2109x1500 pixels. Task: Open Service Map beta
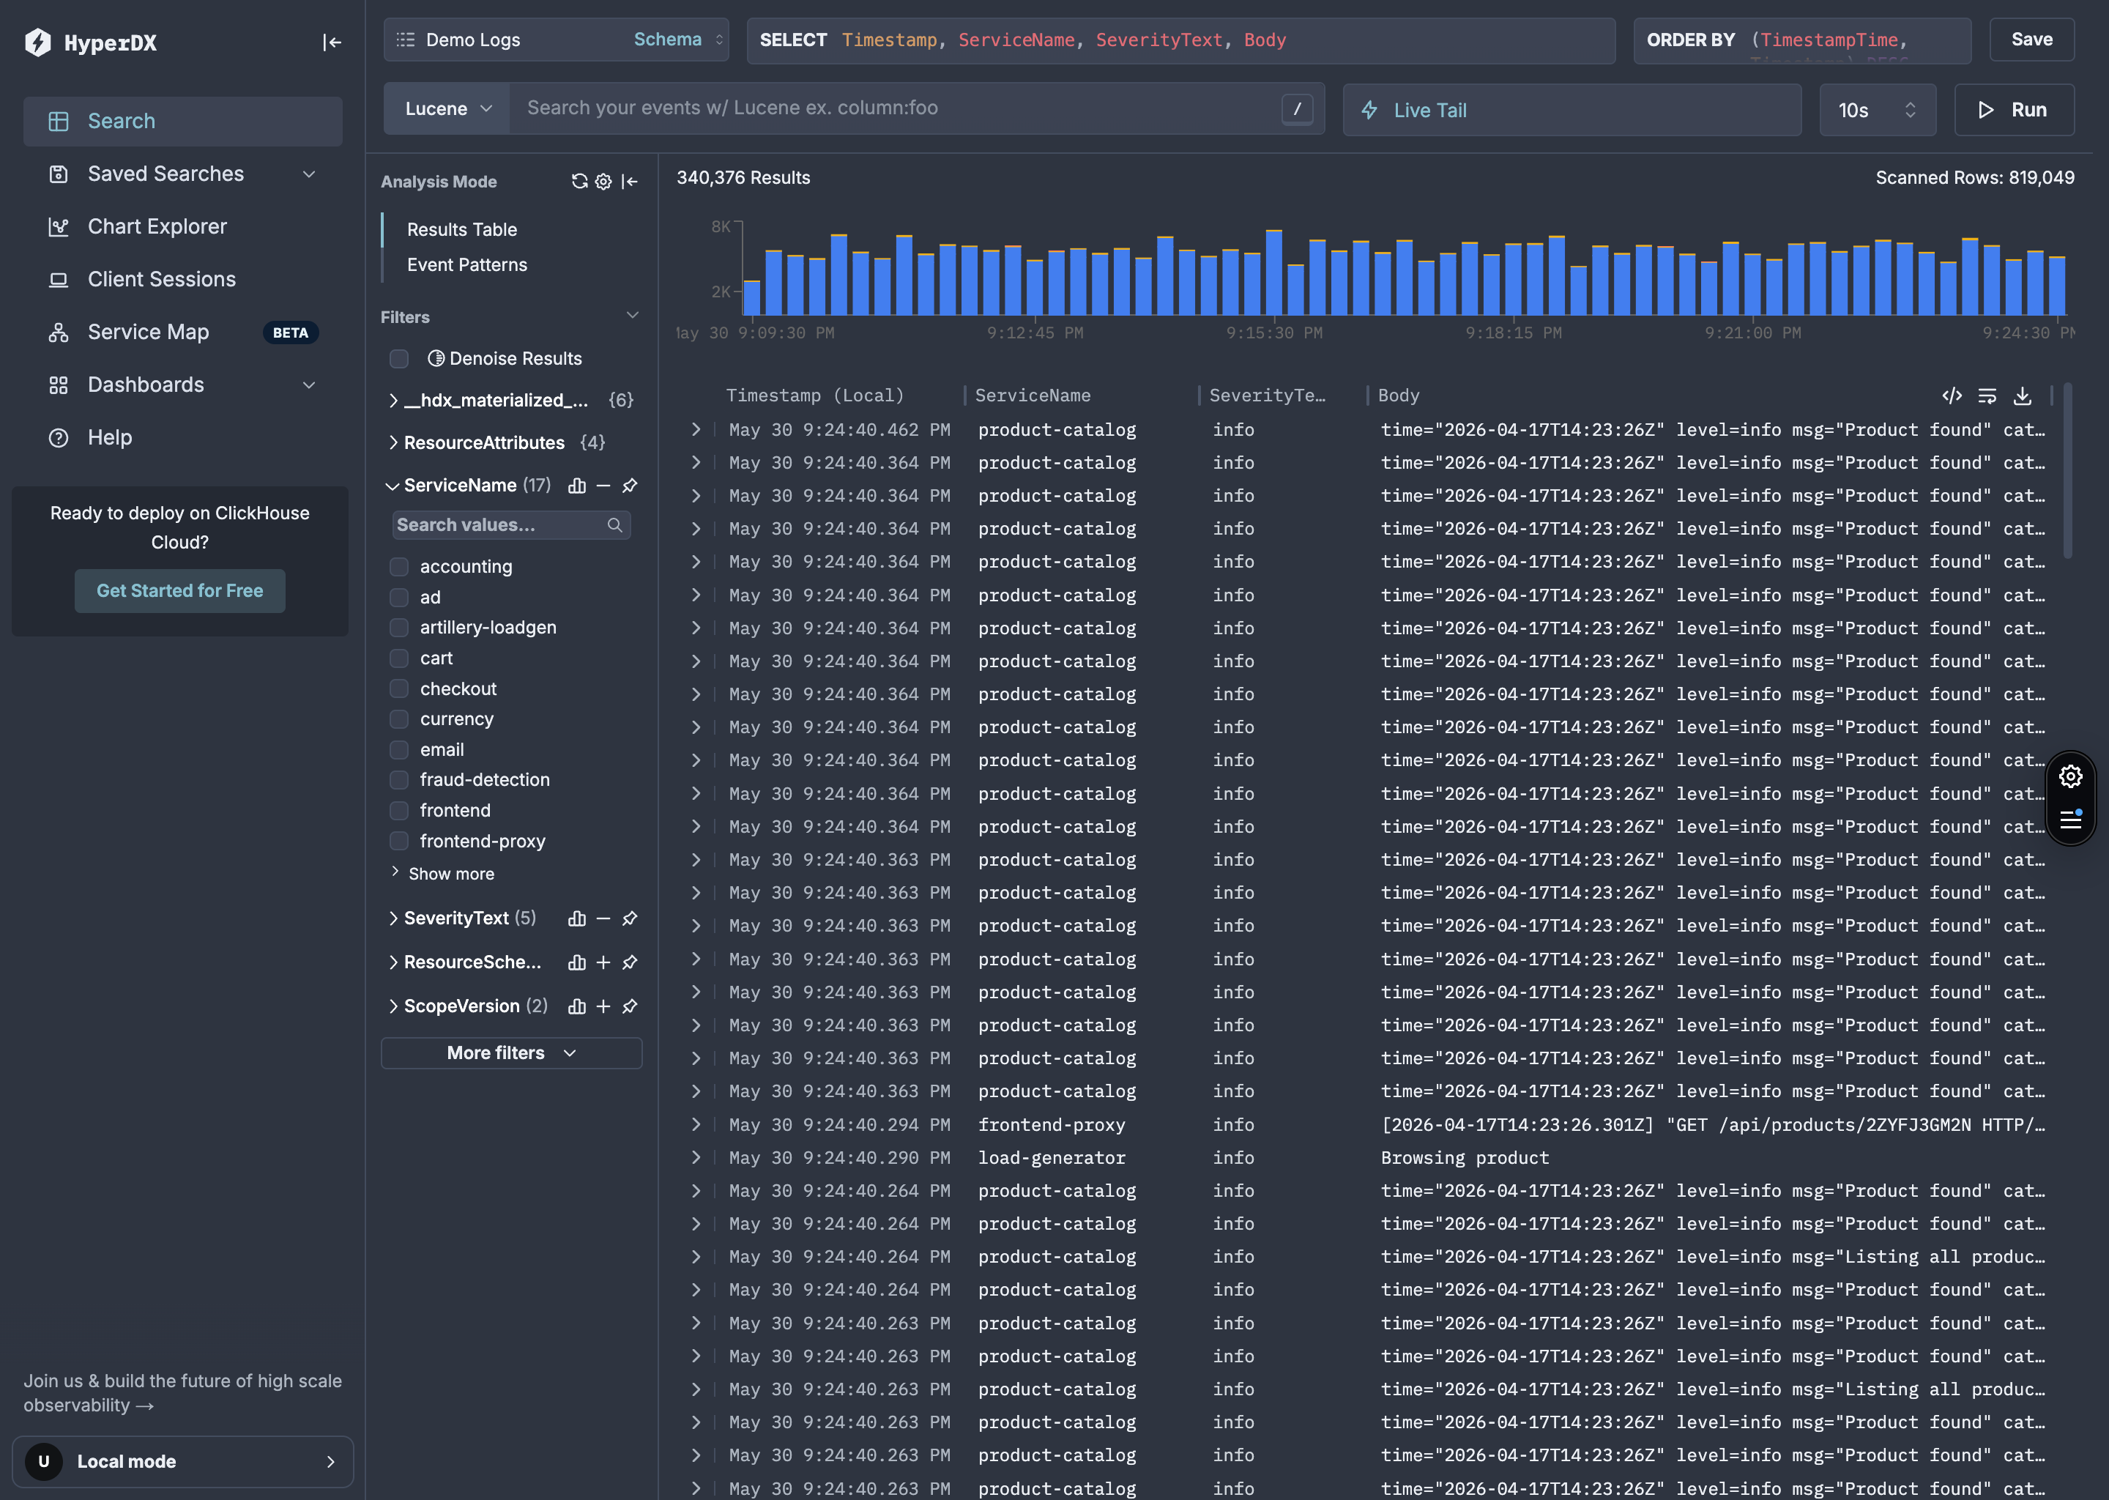[183, 332]
